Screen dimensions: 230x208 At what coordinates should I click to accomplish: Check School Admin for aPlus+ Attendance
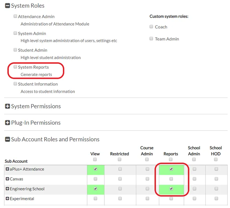[194, 169]
